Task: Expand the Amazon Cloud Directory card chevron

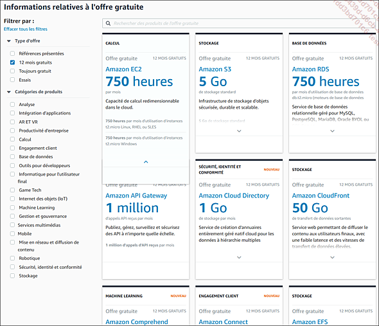Action: click(239, 257)
